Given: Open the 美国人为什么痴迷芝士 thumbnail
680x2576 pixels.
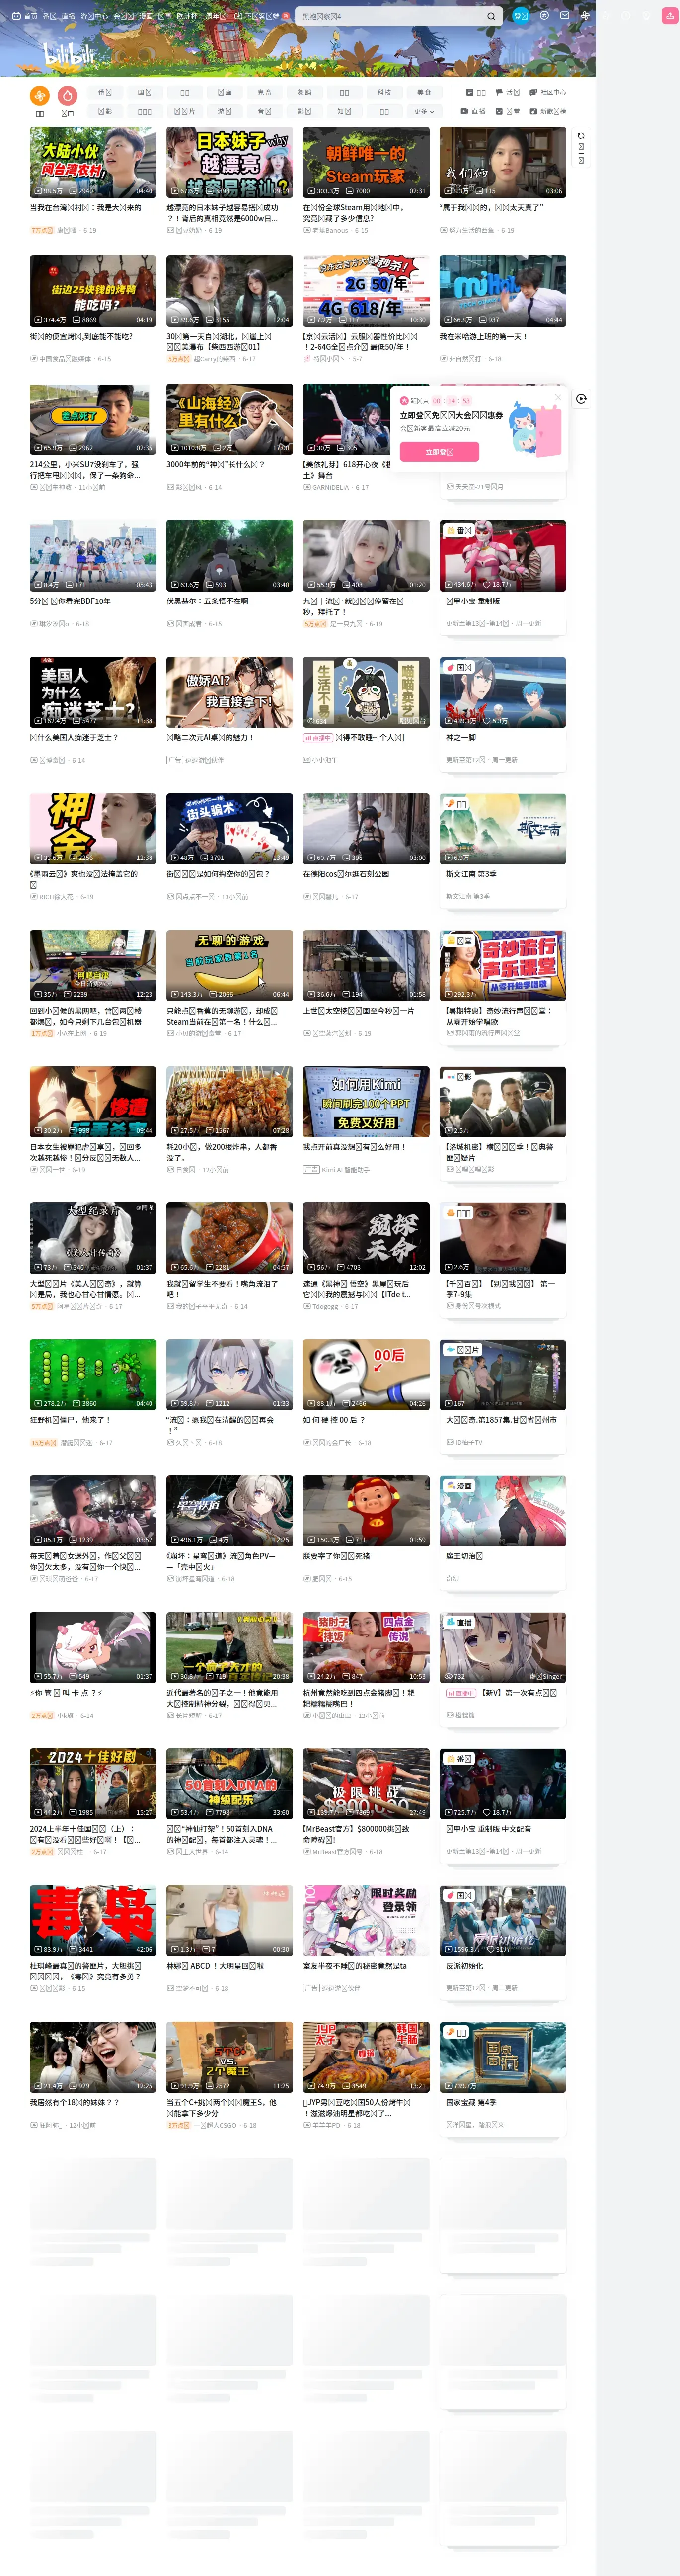Looking at the screenshot, I should point(93,692).
